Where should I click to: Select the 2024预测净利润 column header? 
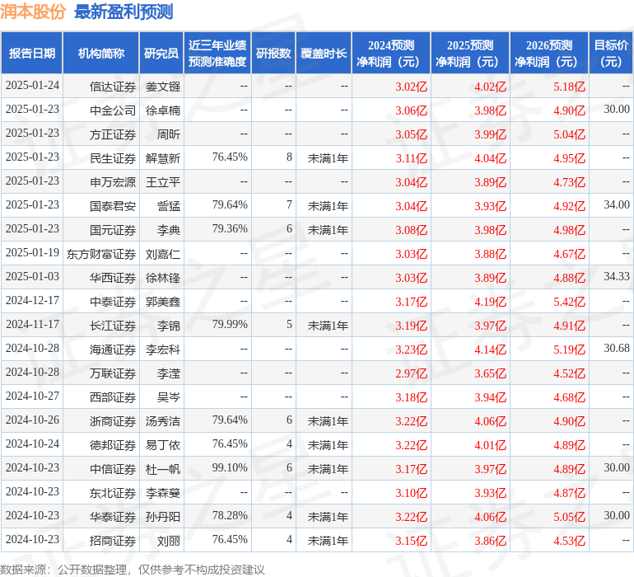point(391,54)
